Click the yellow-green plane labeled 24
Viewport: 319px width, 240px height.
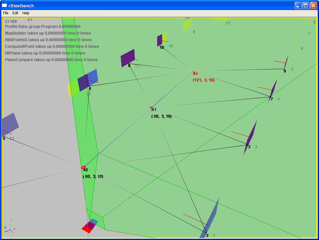187,25
